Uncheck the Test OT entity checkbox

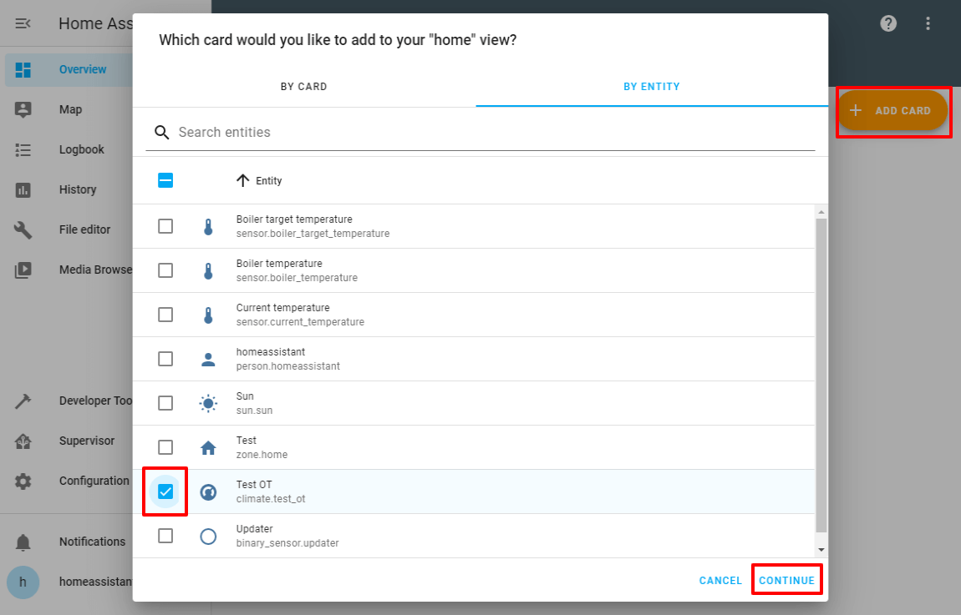[x=165, y=491]
